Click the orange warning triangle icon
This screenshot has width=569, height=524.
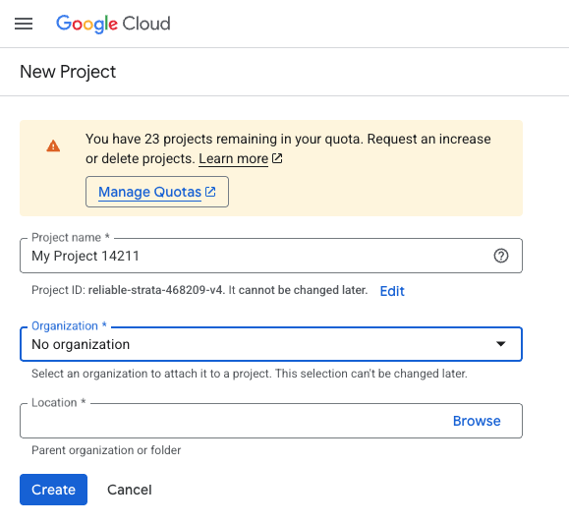point(53,146)
